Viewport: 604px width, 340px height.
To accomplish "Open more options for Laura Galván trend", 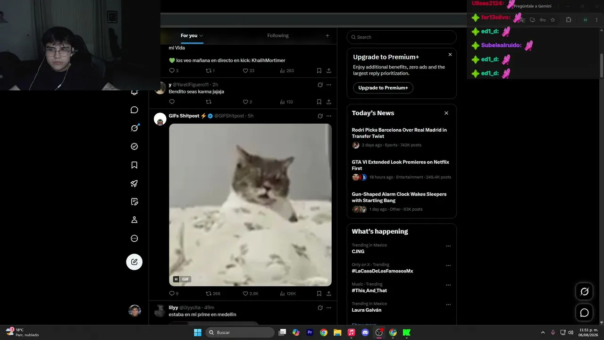I will 448,305.
